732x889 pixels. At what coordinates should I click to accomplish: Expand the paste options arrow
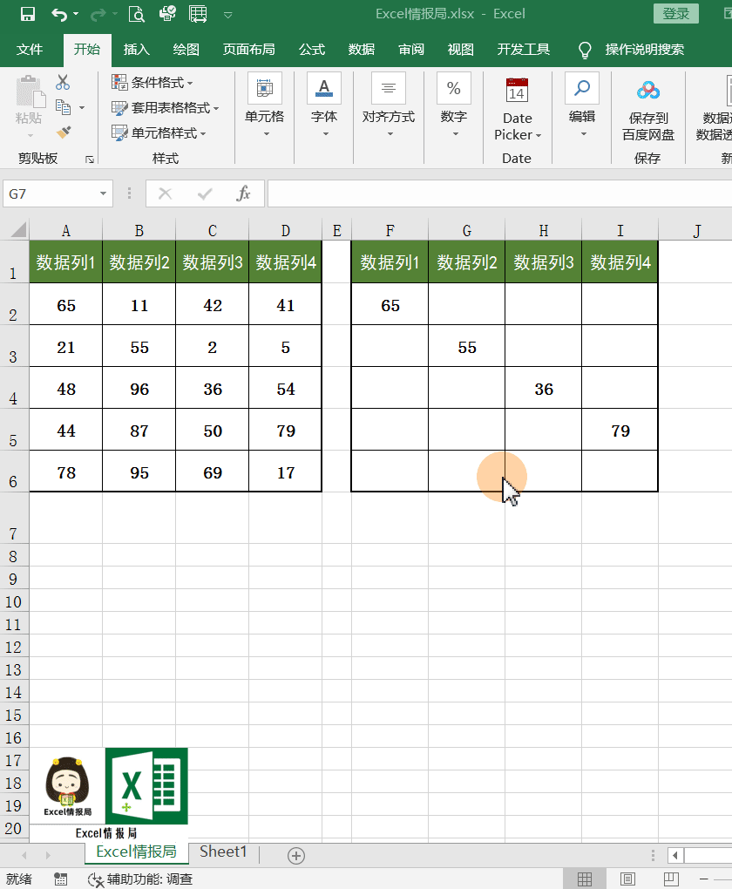pyautogui.click(x=30, y=135)
